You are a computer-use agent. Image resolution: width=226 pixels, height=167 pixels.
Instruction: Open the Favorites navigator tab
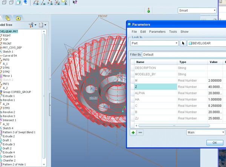click(x=18, y=18)
